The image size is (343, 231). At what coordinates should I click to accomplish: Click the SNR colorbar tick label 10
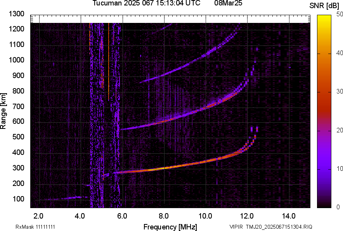[340, 169]
